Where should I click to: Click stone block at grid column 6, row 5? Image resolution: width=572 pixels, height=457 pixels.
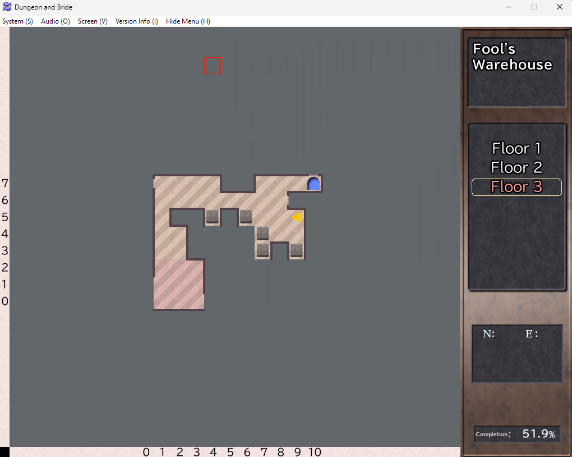[x=246, y=217]
